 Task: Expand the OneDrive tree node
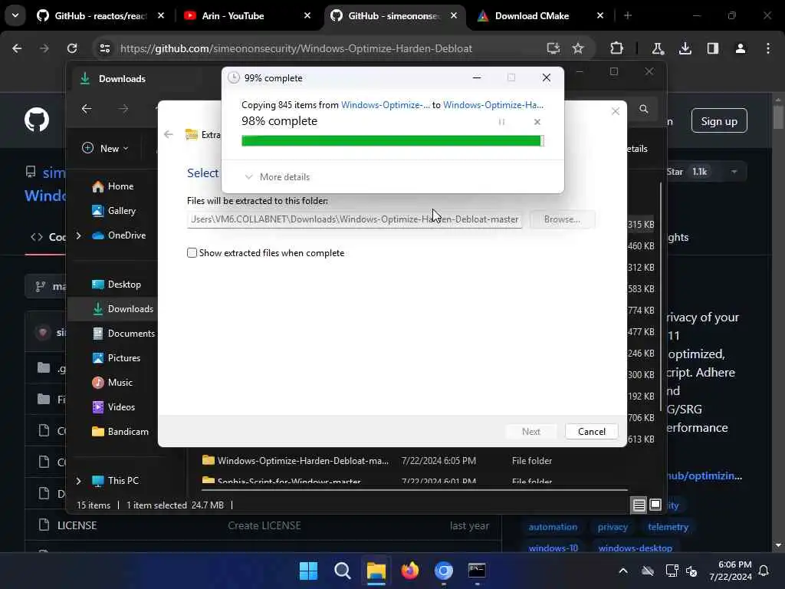point(79,235)
